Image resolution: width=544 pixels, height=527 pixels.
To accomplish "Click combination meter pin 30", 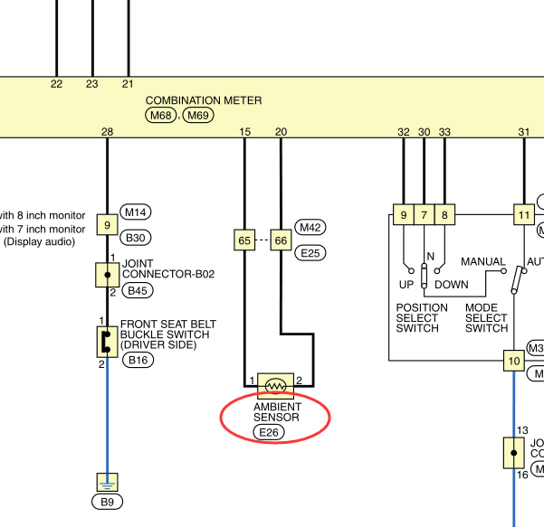I will point(424,132).
